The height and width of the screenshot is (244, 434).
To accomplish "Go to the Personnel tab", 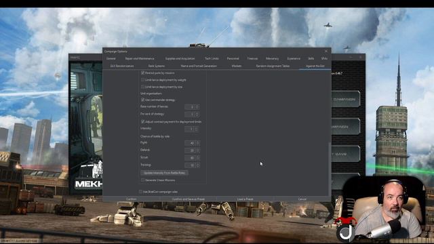I will tap(233, 59).
